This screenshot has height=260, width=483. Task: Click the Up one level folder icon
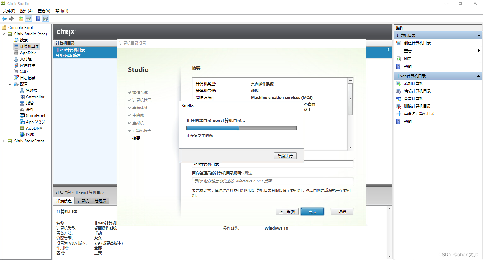(x=21, y=19)
